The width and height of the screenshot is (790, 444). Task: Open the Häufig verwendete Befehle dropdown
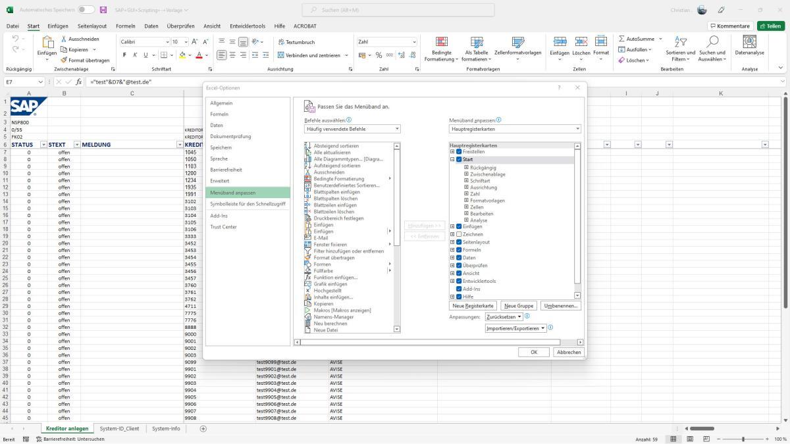(x=397, y=128)
